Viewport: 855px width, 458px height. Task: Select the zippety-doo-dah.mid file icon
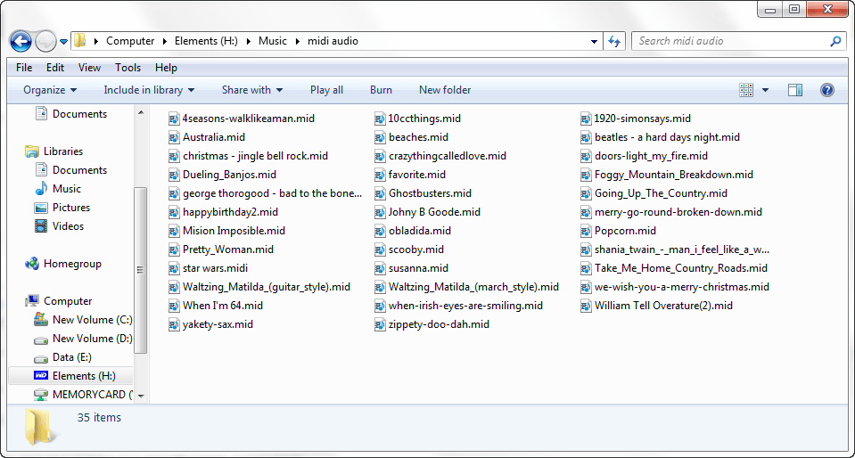[x=380, y=324]
